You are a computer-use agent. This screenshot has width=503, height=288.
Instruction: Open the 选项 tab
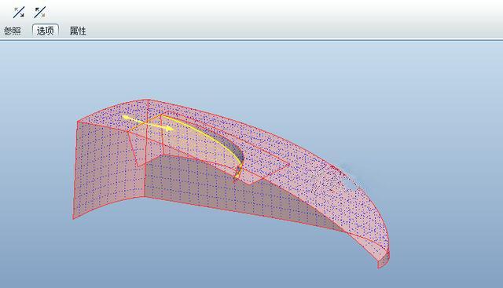(x=46, y=31)
